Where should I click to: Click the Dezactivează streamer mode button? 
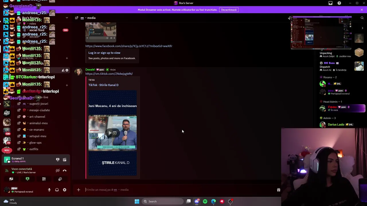coord(229,10)
